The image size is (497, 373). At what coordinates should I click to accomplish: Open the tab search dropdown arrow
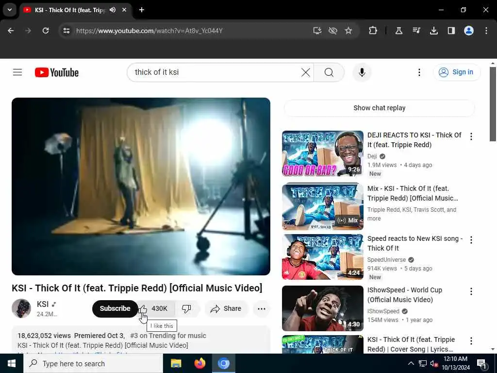(x=10, y=10)
